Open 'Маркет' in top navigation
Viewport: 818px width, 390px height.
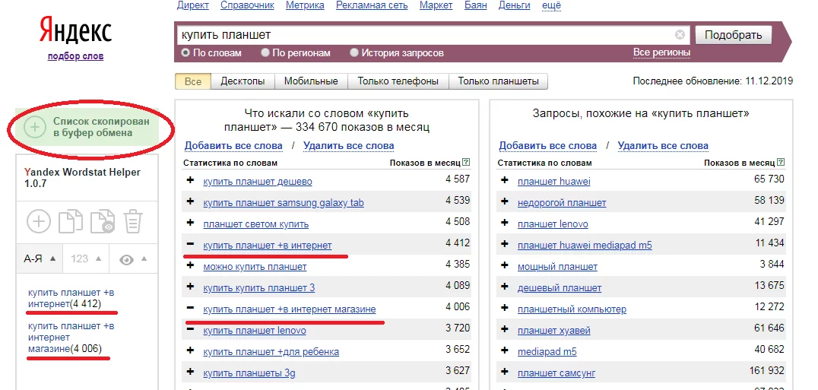pos(436,5)
